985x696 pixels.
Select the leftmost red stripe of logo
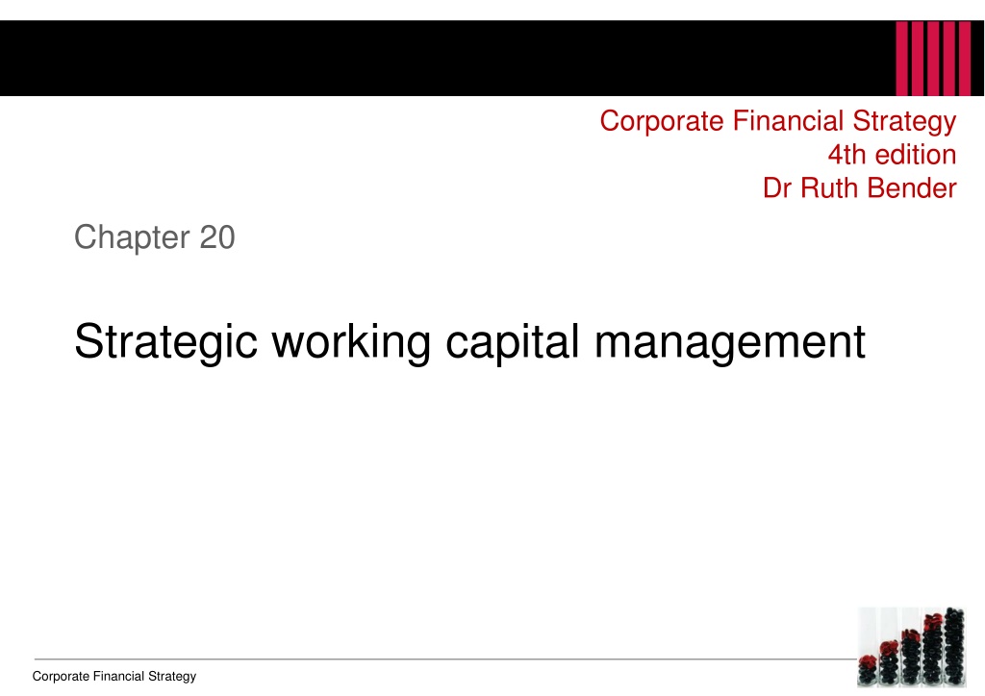[x=901, y=59]
